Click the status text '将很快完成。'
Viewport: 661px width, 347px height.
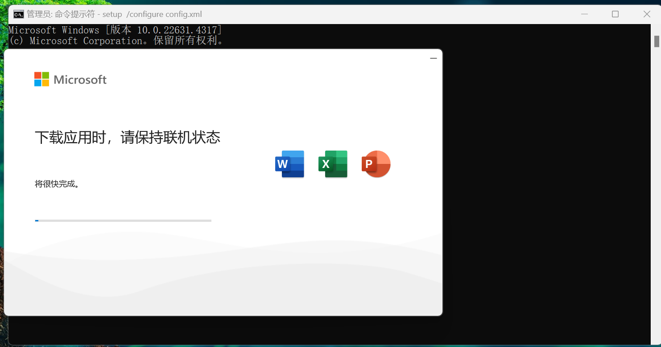(x=57, y=184)
